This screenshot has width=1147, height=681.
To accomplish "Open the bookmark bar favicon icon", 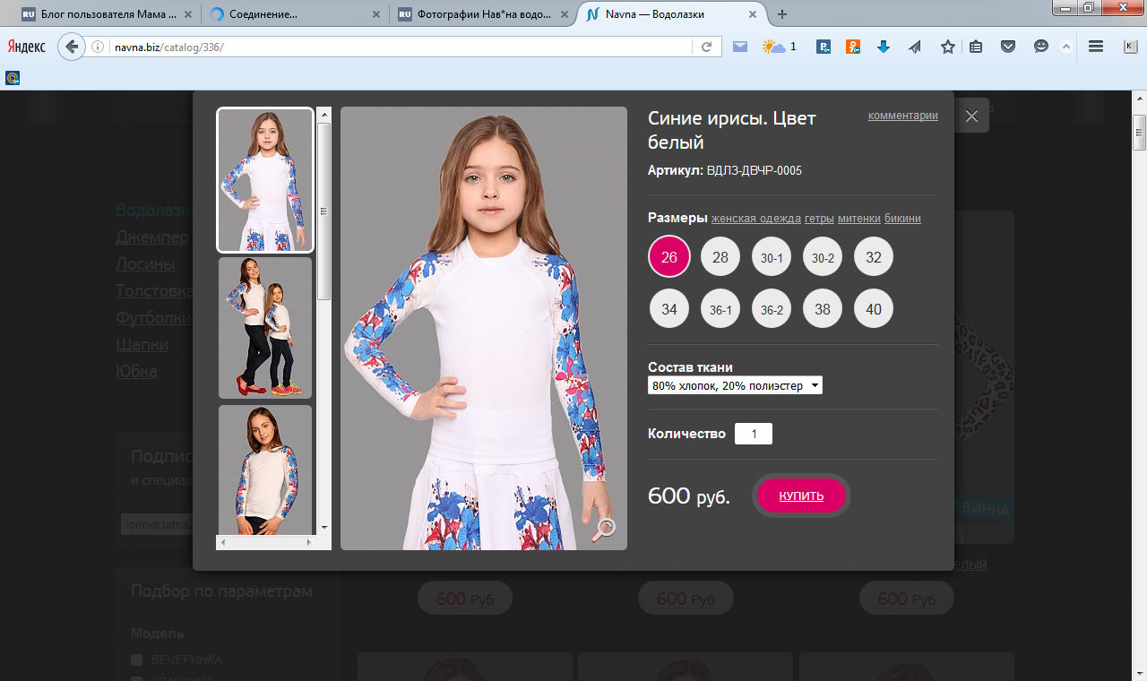I will (x=13, y=78).
